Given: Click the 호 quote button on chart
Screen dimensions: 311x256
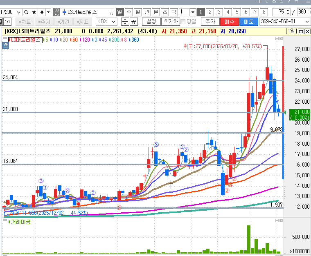Looking at the screenshot, I should (x=6, y=45).
